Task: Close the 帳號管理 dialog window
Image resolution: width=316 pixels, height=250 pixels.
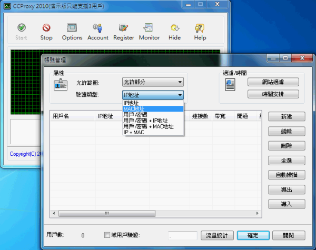Action: pos(302,58)
